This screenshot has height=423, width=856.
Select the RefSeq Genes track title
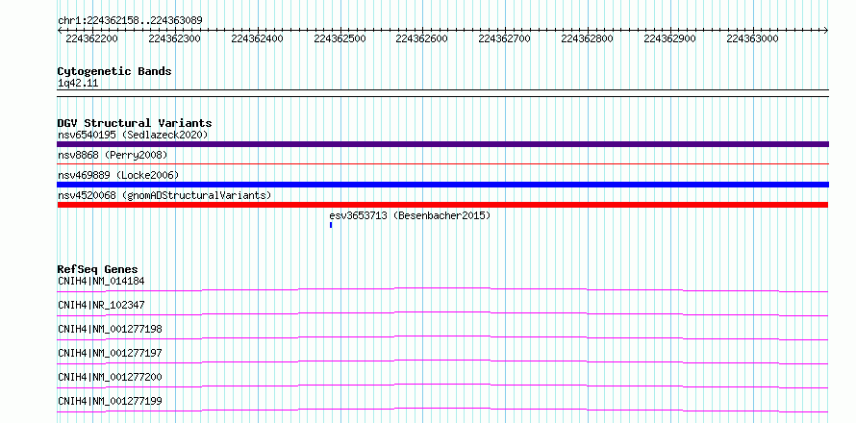point(97,269)
